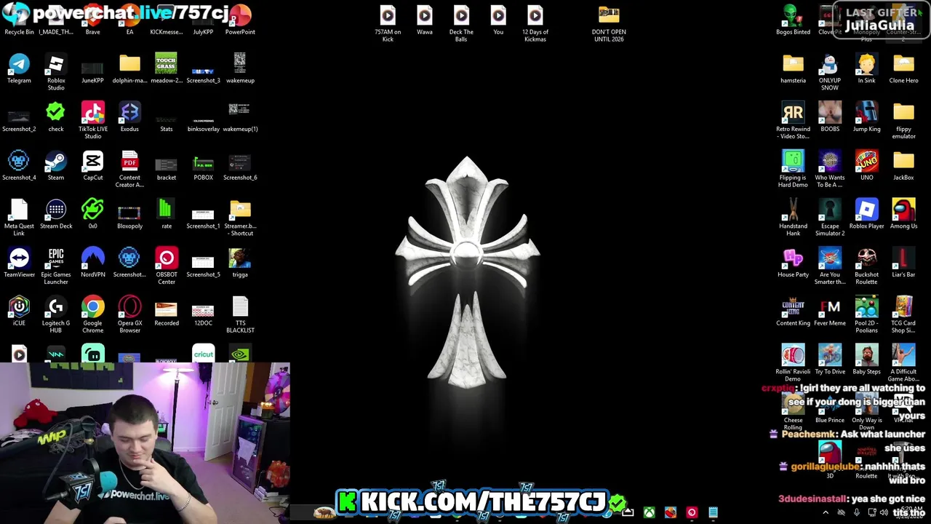
Task: Open the Roblox Player shortcut
Action: 866,213
